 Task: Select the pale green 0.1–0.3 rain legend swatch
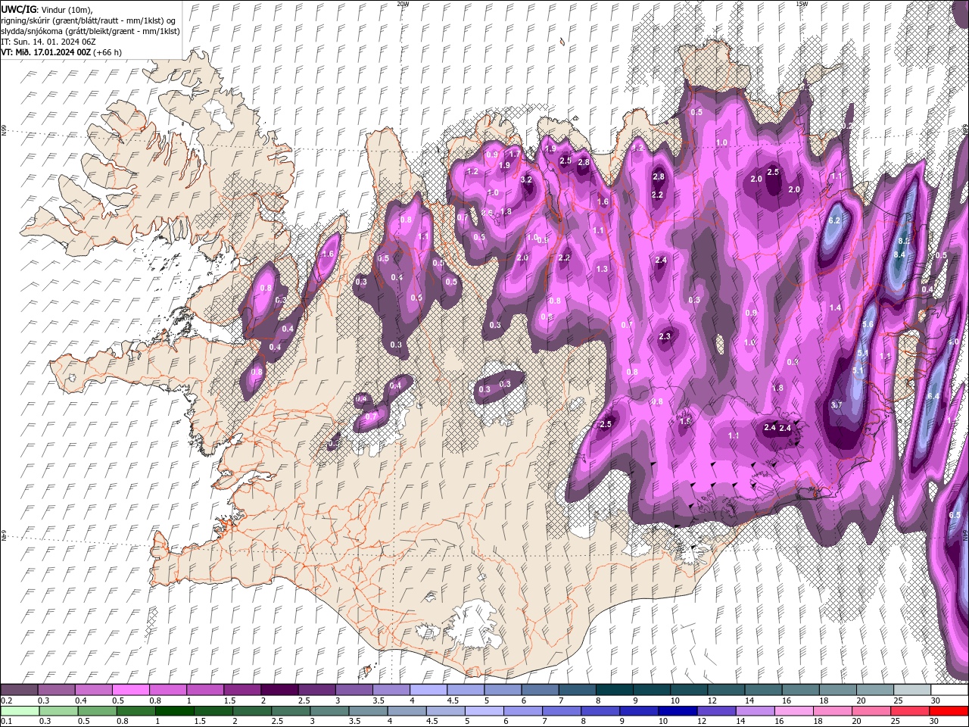tap(19, 711)
